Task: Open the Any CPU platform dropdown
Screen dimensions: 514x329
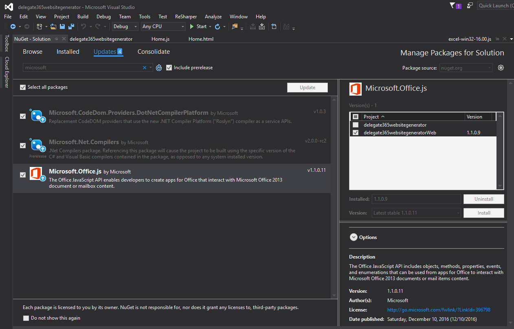Action: click(163, 26)
